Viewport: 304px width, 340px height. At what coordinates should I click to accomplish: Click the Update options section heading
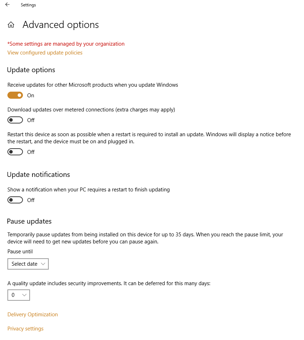(31, 70)
